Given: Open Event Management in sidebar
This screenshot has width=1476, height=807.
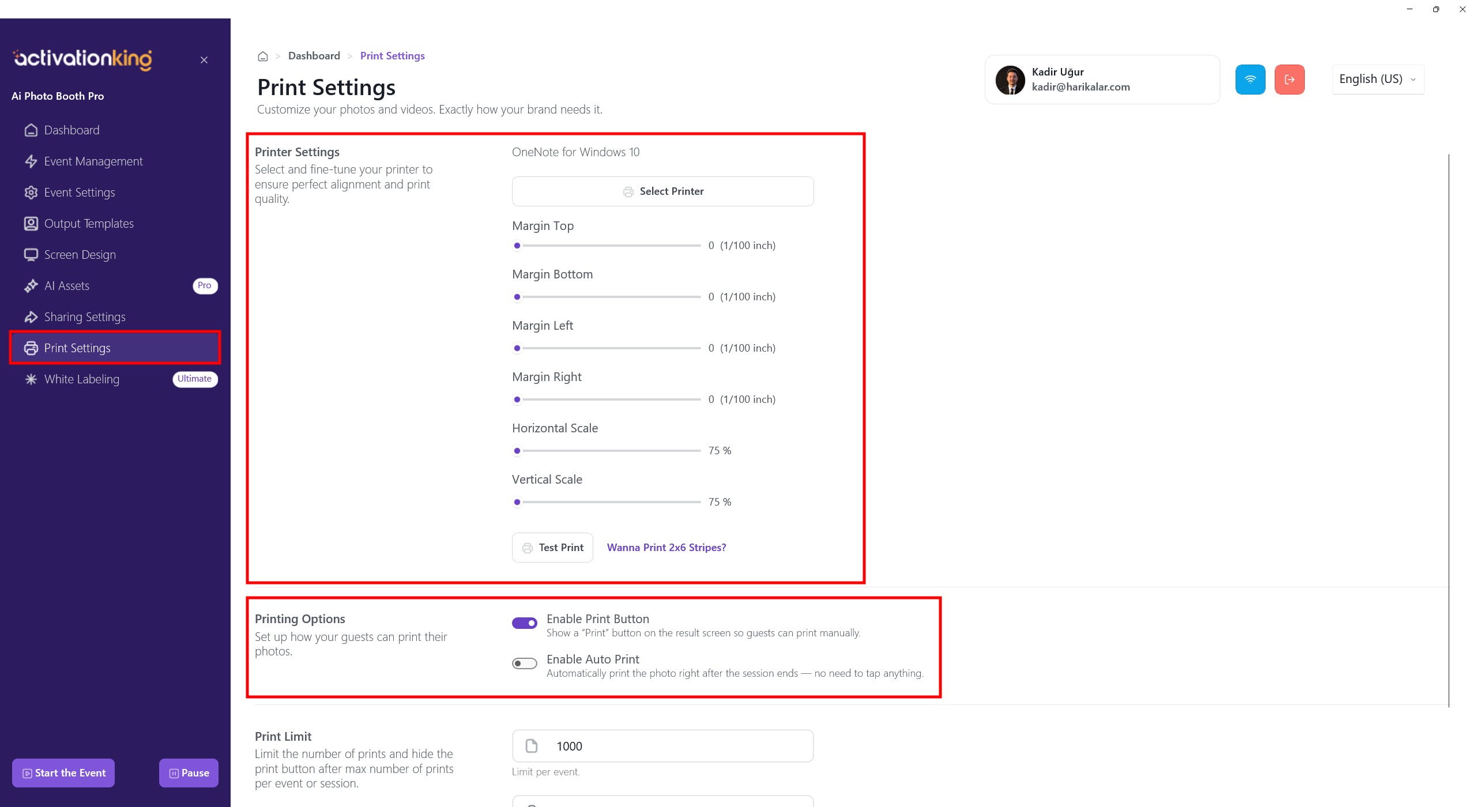Looking at the screenshot, I should [x=93, y=161].
